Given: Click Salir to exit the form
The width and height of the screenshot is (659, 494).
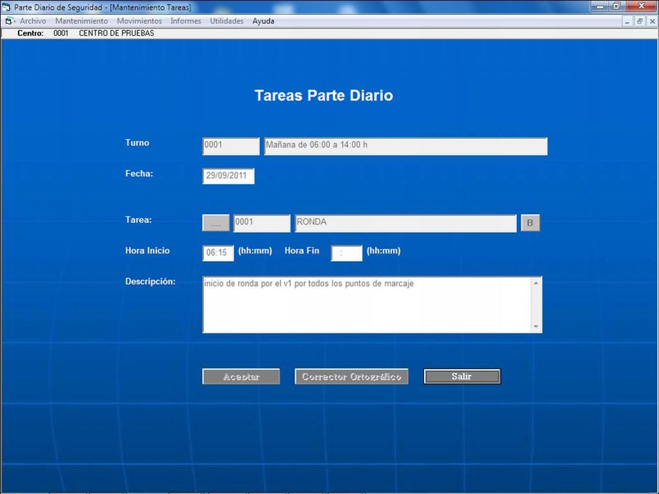Looking at the screenshot, I should [x=461, y=377].
